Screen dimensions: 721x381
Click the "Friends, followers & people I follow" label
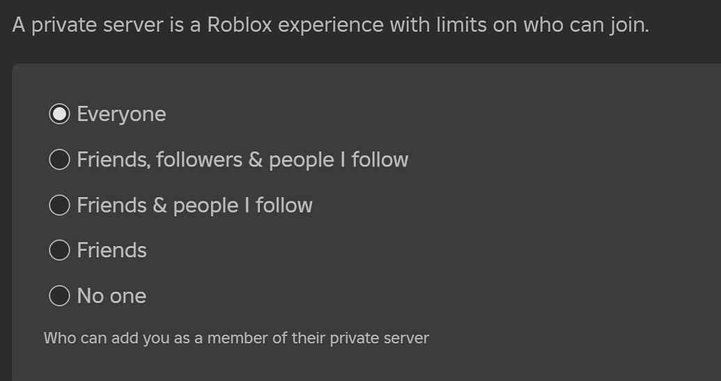tap(242, 160)
